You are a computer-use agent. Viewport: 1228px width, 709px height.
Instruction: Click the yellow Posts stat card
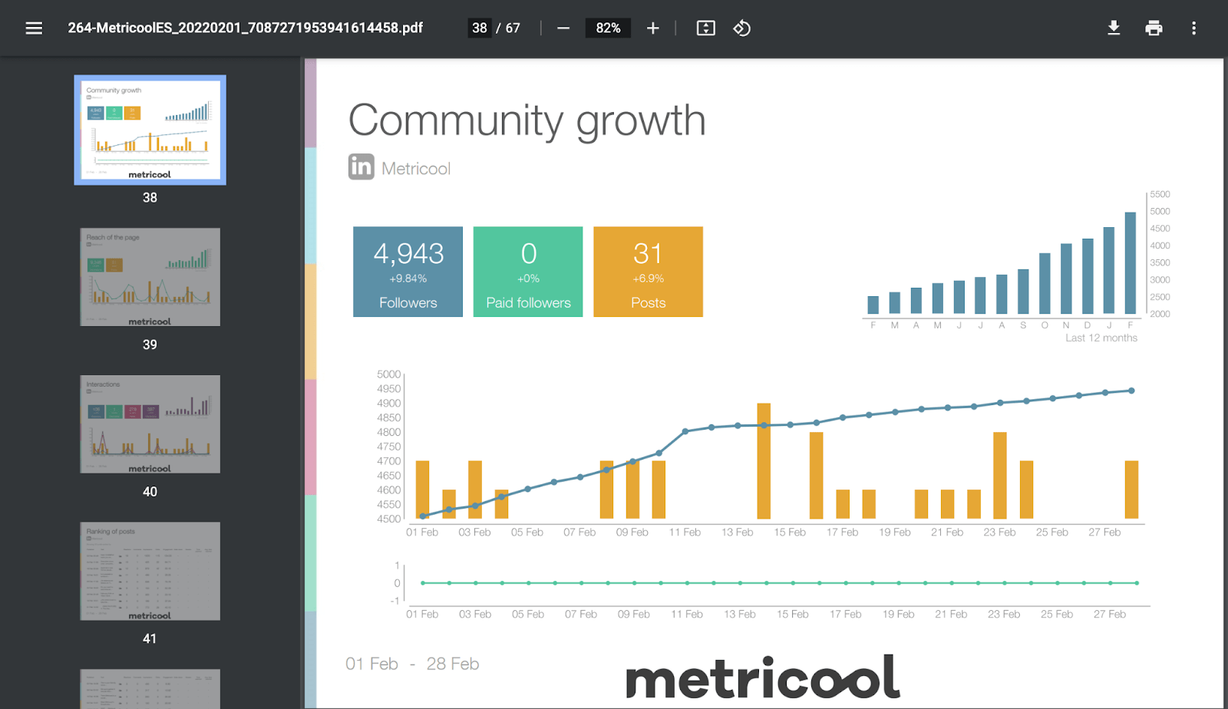647,272
